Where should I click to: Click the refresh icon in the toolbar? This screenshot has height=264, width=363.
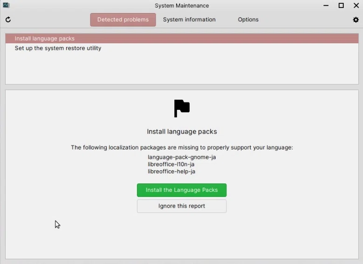(x=8, y=20)
